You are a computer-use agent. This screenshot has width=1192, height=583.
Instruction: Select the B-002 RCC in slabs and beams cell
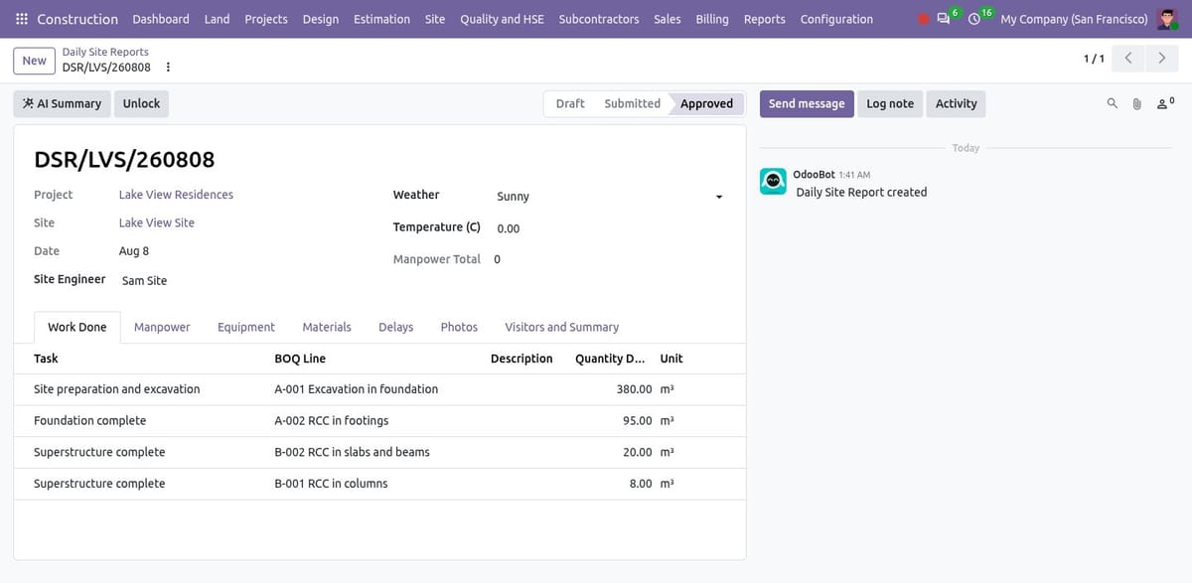375,452
